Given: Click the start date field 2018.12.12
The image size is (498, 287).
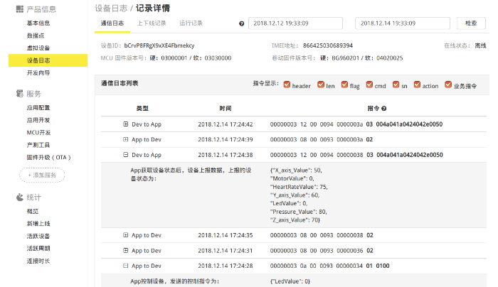Looking at the screenshot, I should [295, 23].
